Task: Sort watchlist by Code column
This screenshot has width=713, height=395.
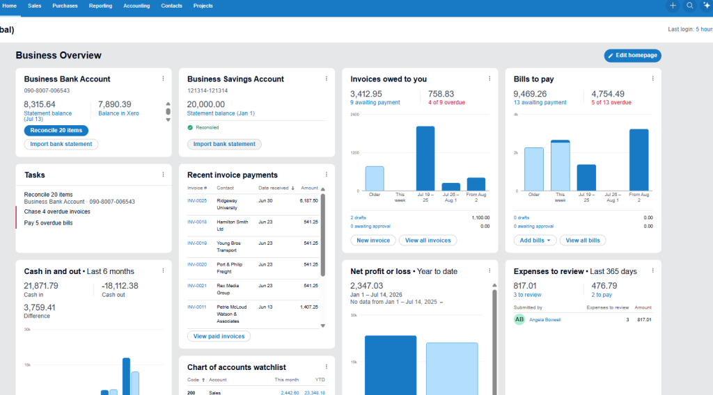Action: 196,380
